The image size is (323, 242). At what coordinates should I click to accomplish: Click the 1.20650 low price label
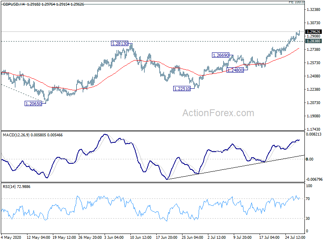pyautogui.click(x=33, y=104)
